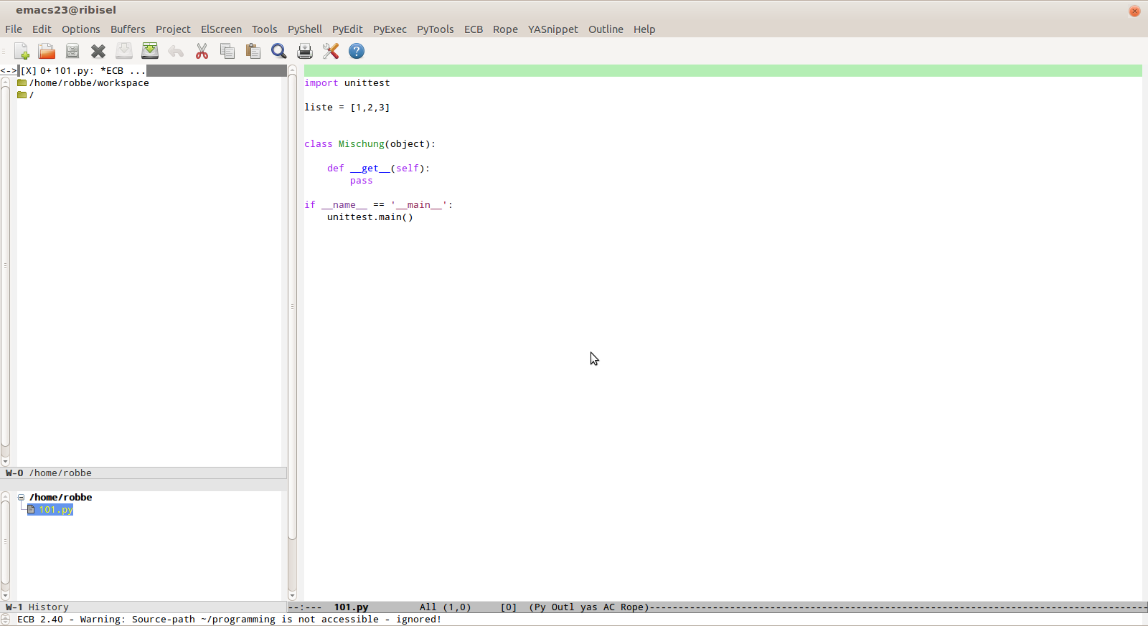Click 101.py buffer name in mode line

(351, 607)
